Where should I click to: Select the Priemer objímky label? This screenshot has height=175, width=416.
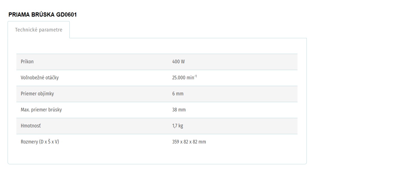[37, 94]
